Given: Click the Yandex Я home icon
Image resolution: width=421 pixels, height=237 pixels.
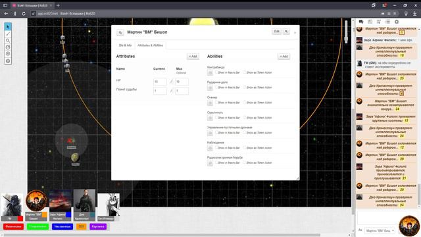Looking at the screenshot, I should click(14, 13).
